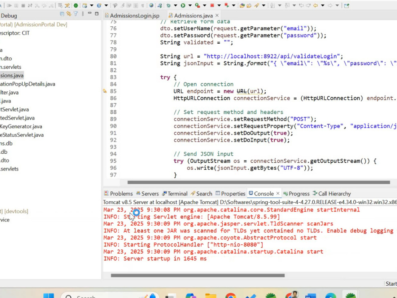Open the Run launch dropdown arrow
Image resolution: width=397 pixels, height=298 pixels.
[190, 5]
